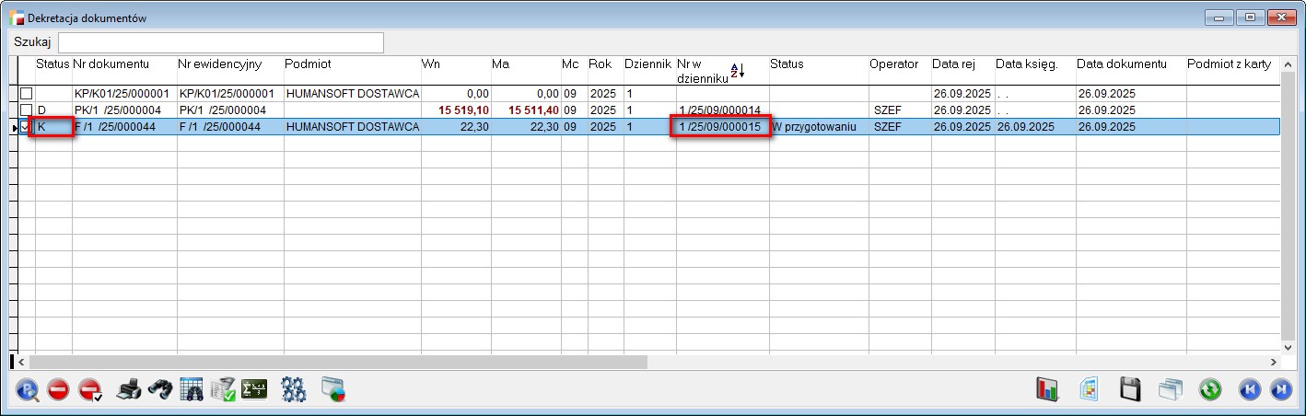Click the Szukaj search input field
Viewport: 1306px width, 416px height.
(221, 42)
